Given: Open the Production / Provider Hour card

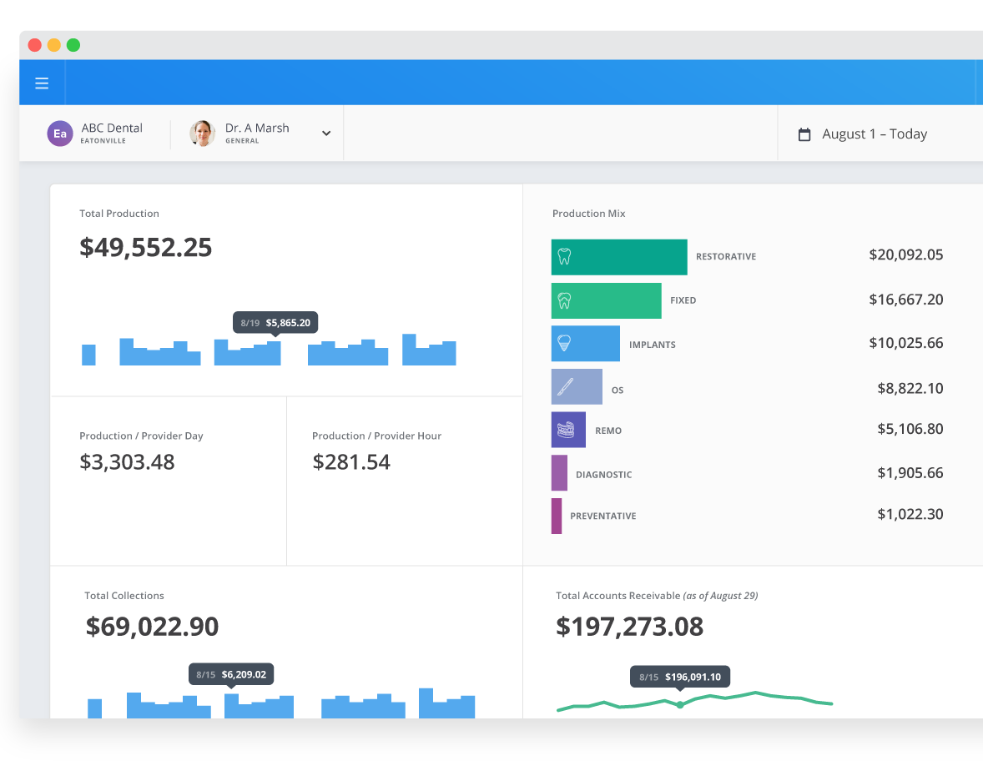Looking at the screenshot, I should [x=404, y=481].
